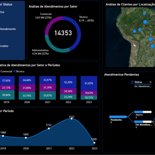Click the lock icon beside Status
The width and height of the screenshot is (155, 155).
[132, 82]
